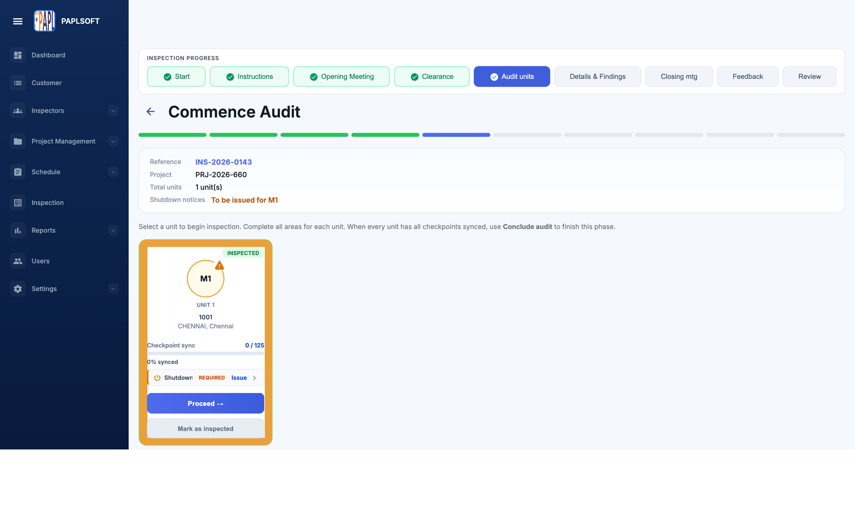The width and height of the screenshot is (855, 525).
Task: Click the orange warning triangle on M1
Action: 219,266
